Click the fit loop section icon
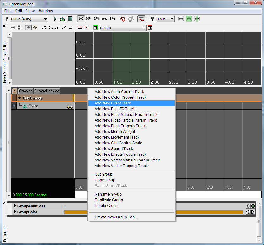The image size is (264, 245). click(197, 19)
